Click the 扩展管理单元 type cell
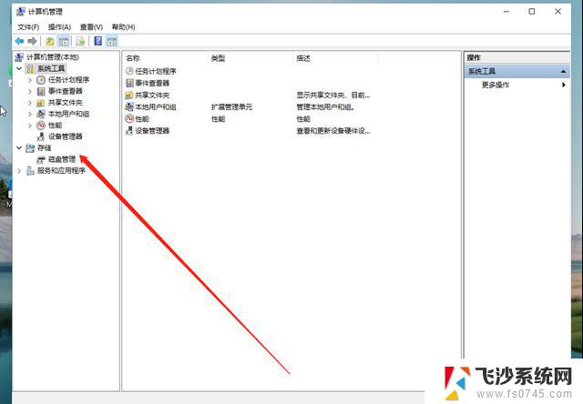The height and width of the screenshot is (404, 583). (x=231, y=107)
